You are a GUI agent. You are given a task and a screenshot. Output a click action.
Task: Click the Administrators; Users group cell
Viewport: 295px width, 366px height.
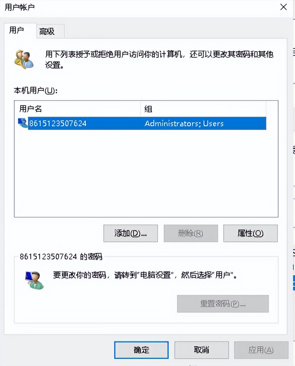184,123
